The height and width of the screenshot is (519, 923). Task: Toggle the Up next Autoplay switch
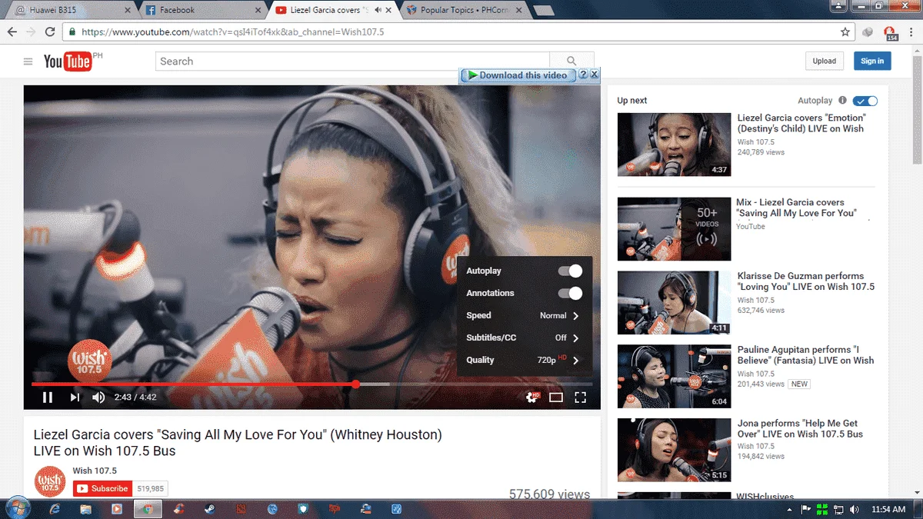[x=865, y=101]
